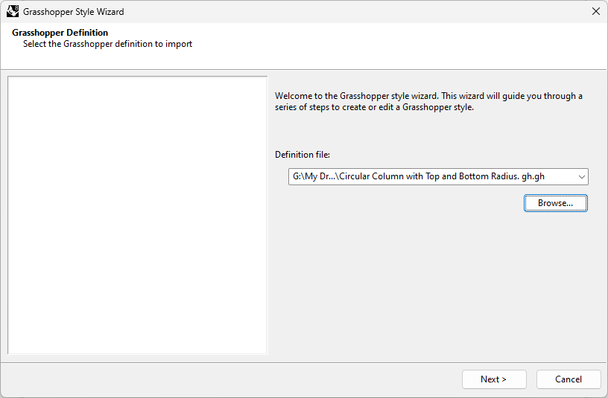The image size is (608, 398).
Task: Click the 'G:\My Dr...' part of the path
Action: (314, 176)
